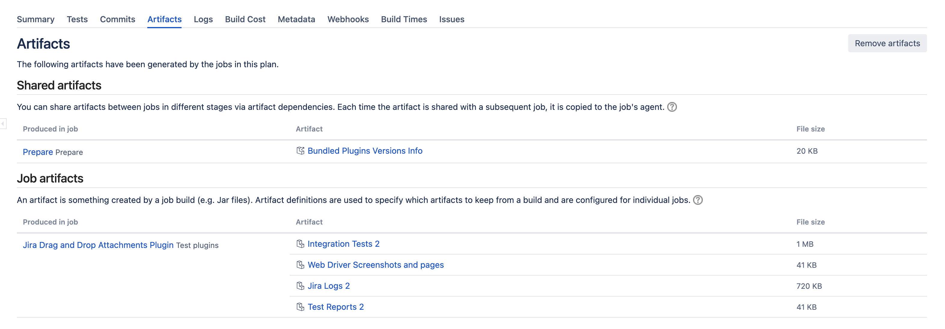Click the Shared artifacts heading

tap(59, 85)
